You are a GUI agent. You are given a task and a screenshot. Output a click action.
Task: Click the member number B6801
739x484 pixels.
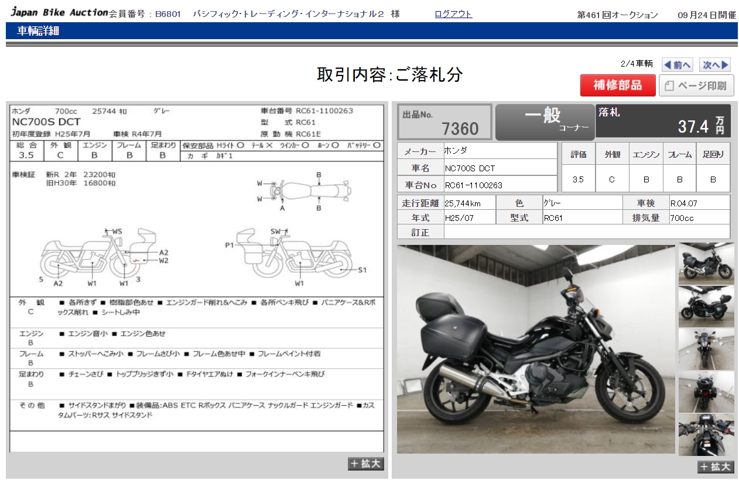click(168, 14)
